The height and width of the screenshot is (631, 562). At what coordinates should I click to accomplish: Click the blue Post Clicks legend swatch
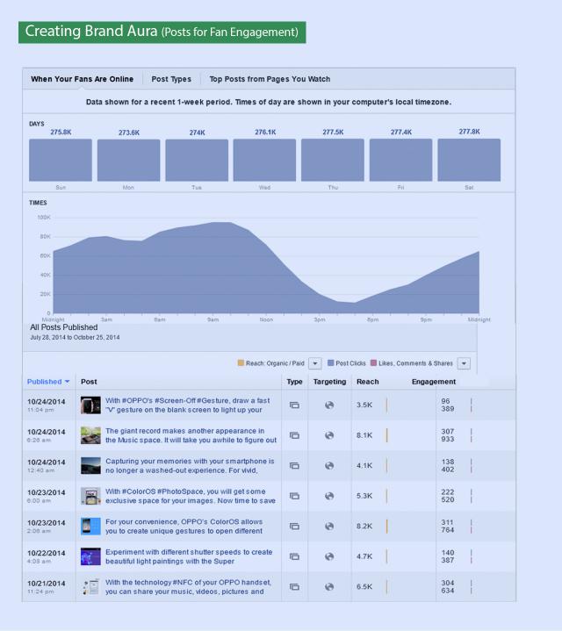click(330, 363)
